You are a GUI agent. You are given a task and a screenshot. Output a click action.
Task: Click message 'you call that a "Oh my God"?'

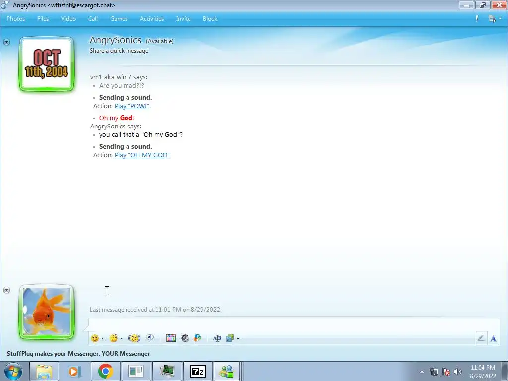(140, 135)
